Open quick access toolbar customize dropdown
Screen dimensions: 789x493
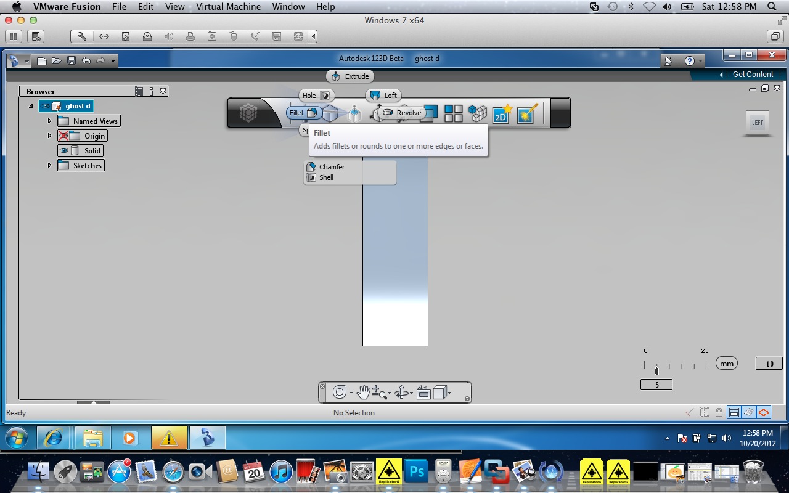(x=113, y=60)
